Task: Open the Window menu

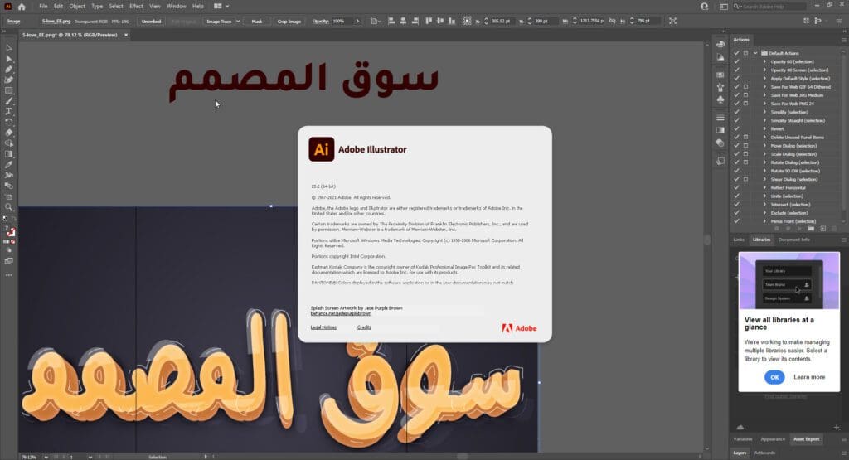Action: [176, 7]
